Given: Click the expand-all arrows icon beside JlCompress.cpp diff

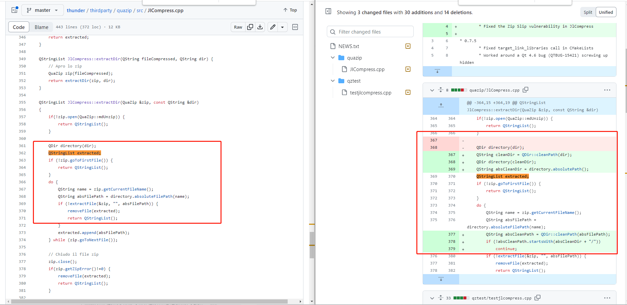Looking at the screenshot, I should 440,90.
